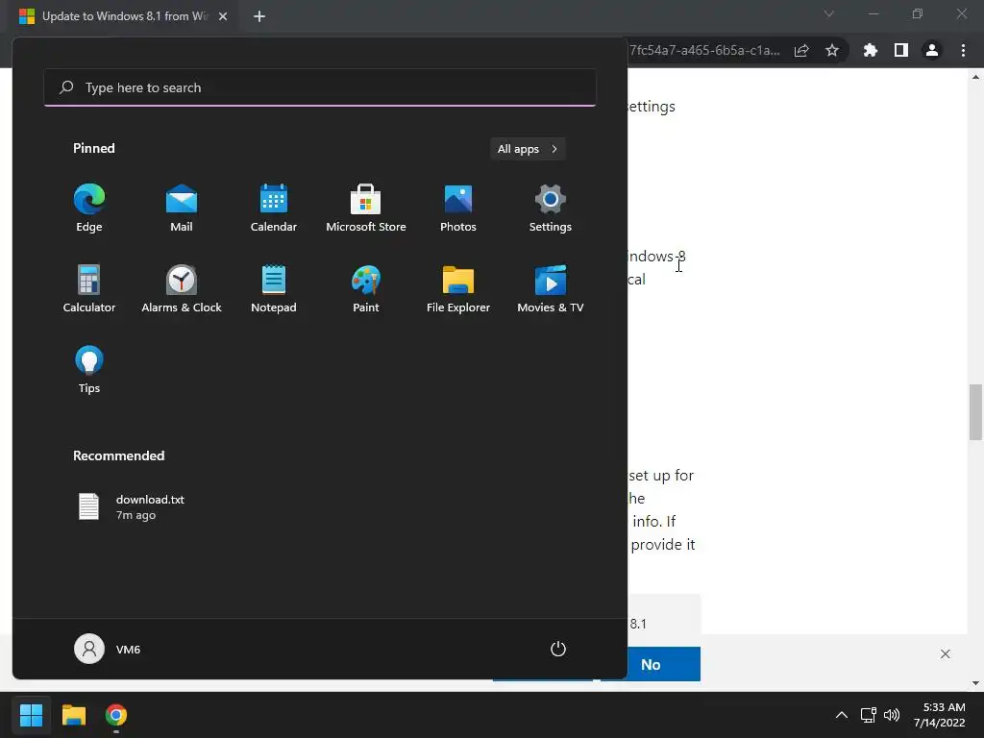Click the Type here to search field
Image resolution: width=984 pixels, height=738 pixels.
tap(320, 87)
